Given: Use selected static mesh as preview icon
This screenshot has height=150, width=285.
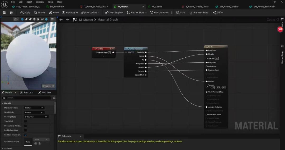Looking at the screenshot, I should (x=42, y=19).
